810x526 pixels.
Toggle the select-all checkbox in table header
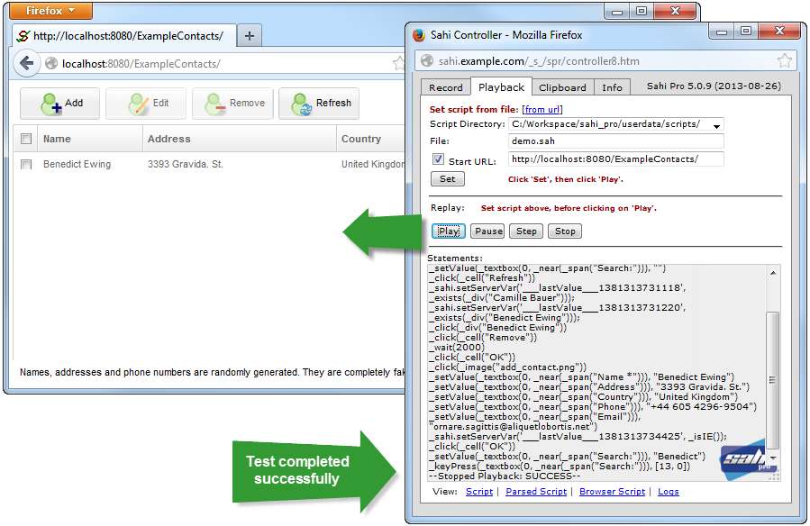pyautogui.click(x=26, y=139)
